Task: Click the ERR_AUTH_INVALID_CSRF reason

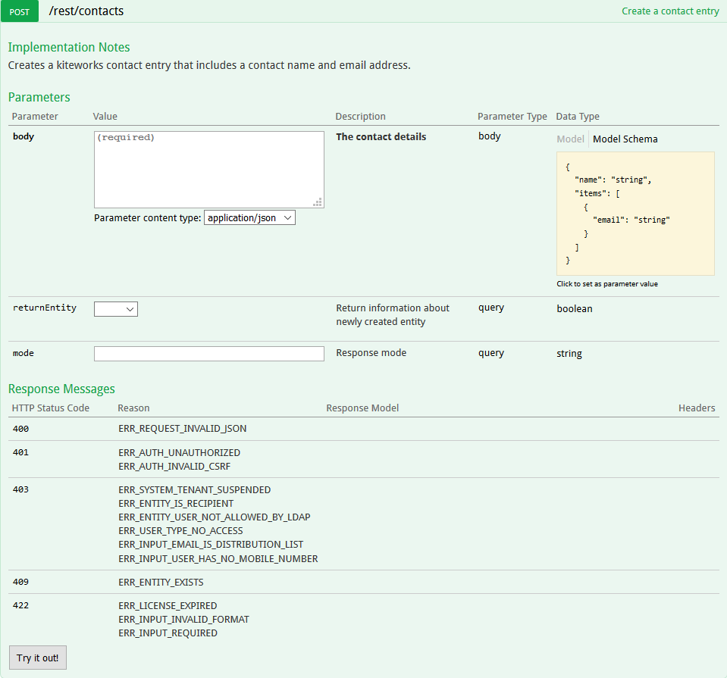Action: (x=179, y=466)
